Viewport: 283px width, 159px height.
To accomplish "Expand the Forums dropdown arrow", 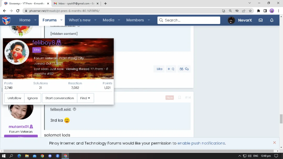I will point(61,20).
